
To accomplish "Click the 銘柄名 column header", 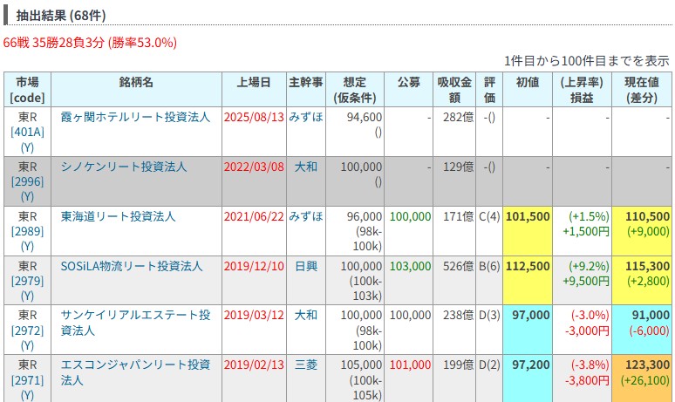I will click(136, 90).
